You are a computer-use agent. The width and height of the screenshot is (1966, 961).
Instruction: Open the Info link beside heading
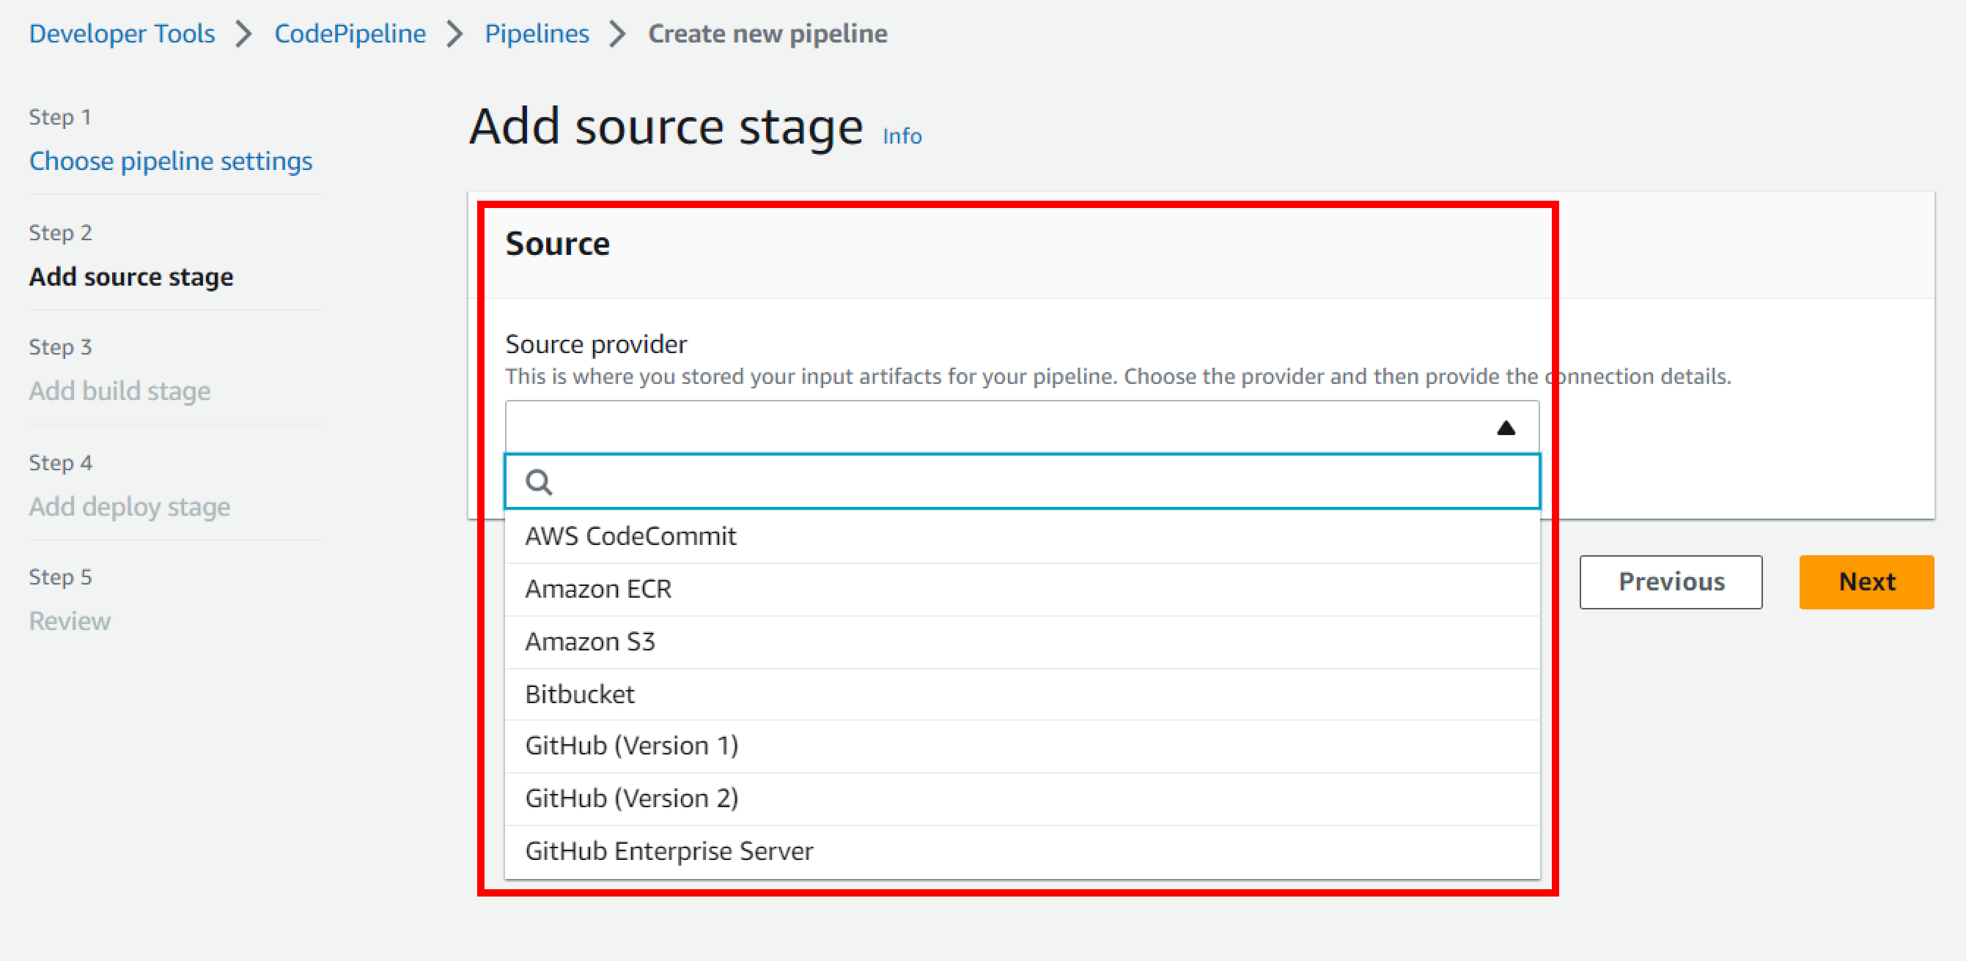tap(902, 136)
